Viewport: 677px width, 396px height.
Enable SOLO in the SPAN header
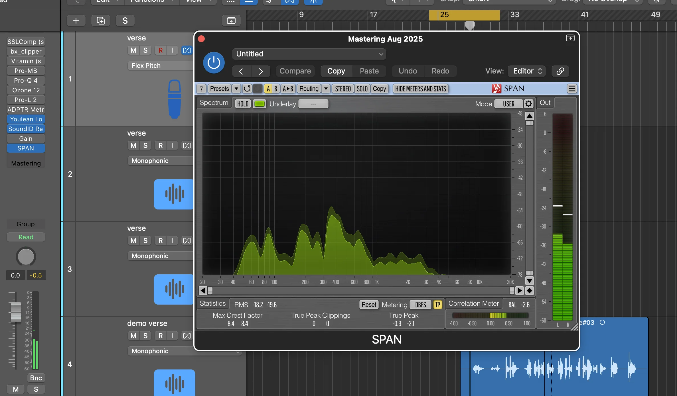(362, 89)
